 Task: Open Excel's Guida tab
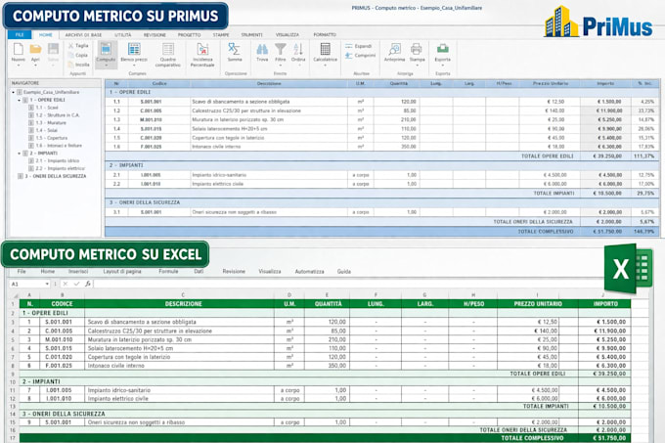344,271
